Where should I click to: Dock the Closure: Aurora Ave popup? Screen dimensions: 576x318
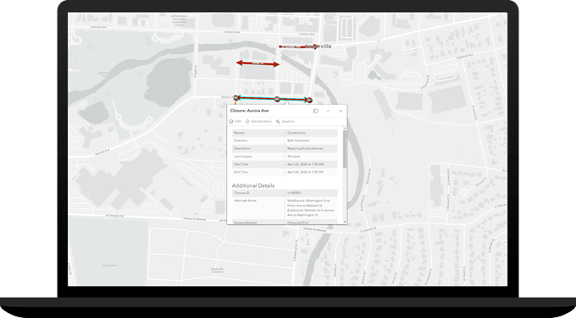[316, 111]
